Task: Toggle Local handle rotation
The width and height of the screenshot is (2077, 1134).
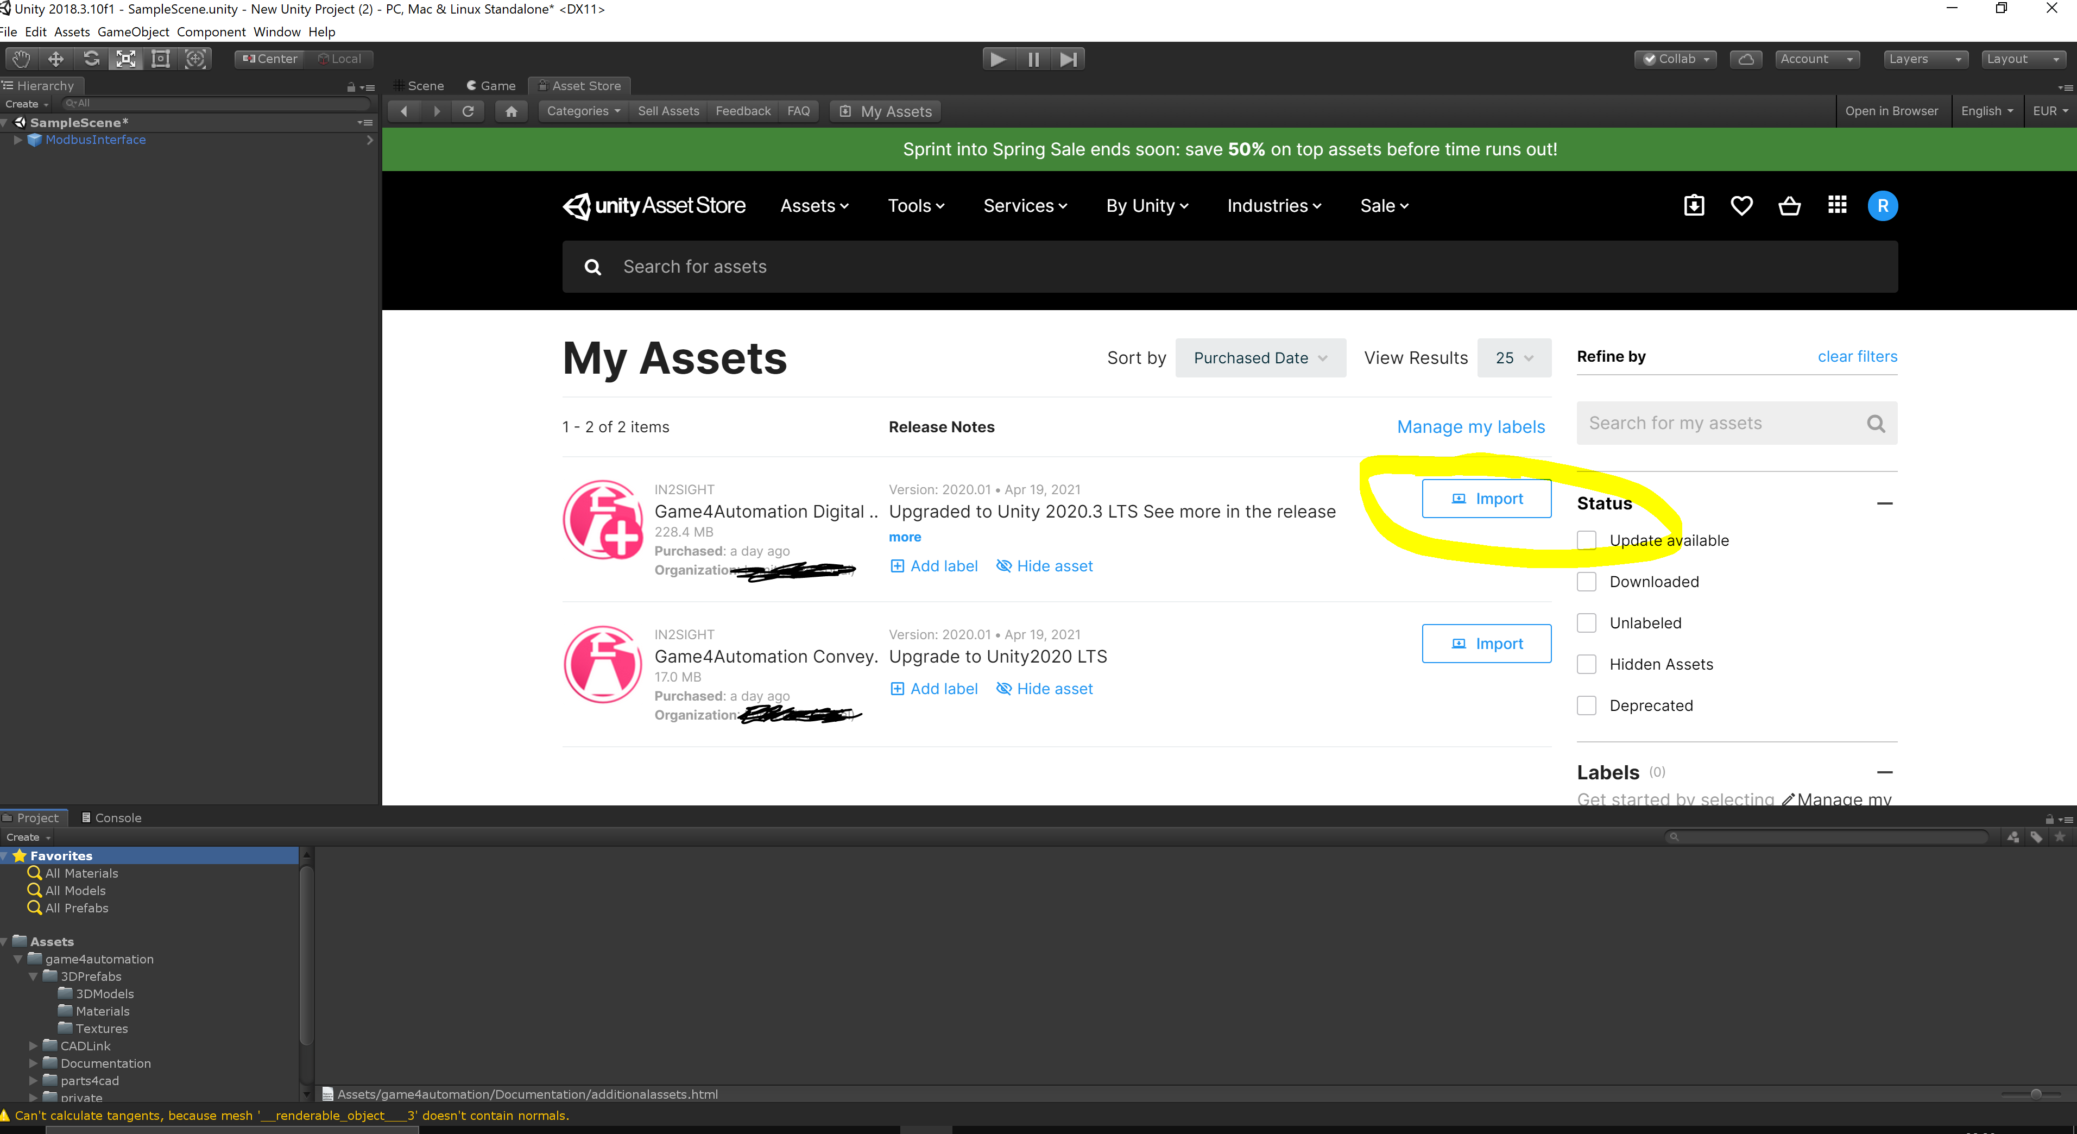Action: [x=339, y=59]
